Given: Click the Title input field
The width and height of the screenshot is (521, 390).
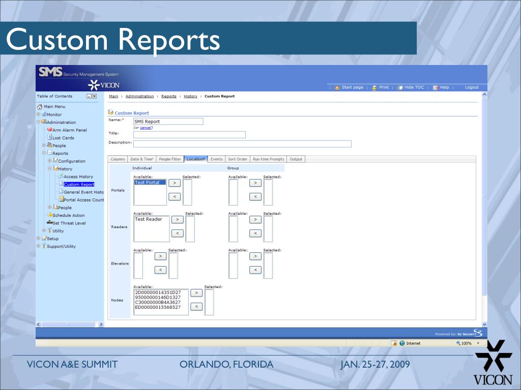Looking at the screenshot, I should coord(189,135).
